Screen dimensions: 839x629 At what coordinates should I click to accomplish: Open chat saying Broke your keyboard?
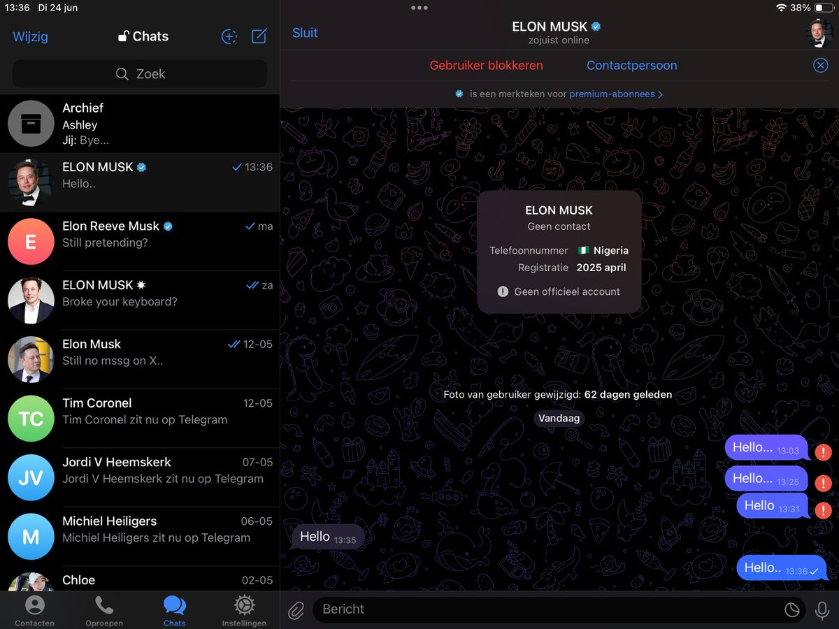click(x=140, y=301)
